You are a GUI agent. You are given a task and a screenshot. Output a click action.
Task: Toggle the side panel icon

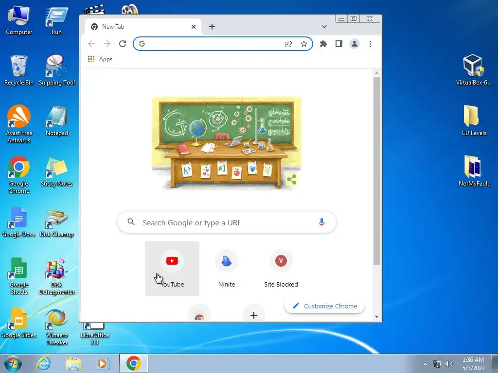point(339,44)
